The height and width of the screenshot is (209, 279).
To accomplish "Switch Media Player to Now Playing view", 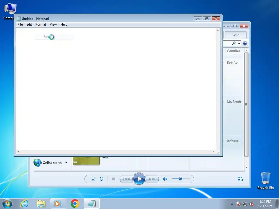I will pyautogui.click(x=241, y=179).
